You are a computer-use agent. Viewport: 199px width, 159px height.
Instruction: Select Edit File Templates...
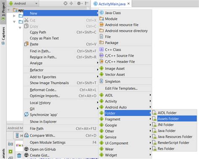pyautogui.click(x=121, y=89)
